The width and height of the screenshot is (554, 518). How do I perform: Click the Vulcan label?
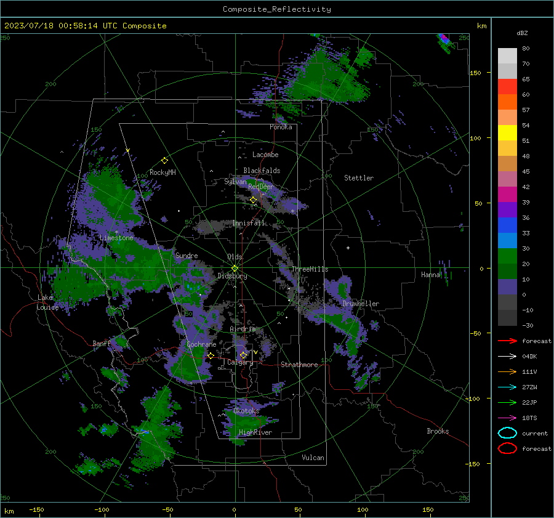point(313,458)
